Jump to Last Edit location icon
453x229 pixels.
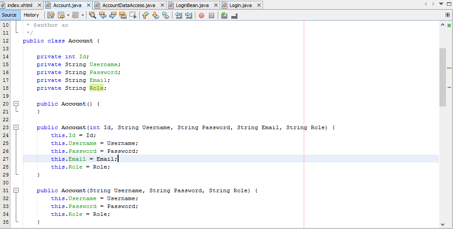click(51, 15)
